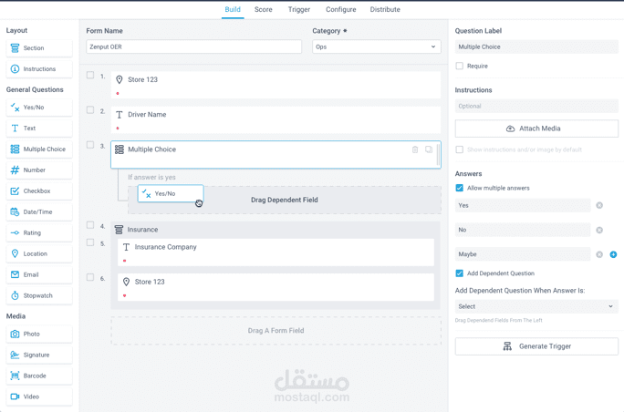Switch to the Build tab
Viewport: 624px width, 412px height.
233,9
